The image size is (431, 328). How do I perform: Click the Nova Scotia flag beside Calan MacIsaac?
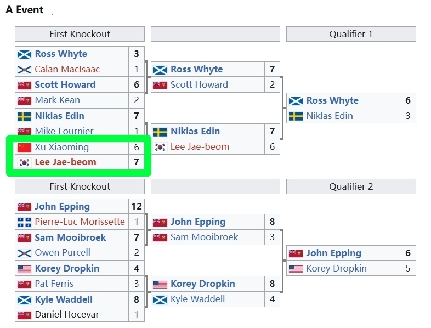(x=24, y=70)
